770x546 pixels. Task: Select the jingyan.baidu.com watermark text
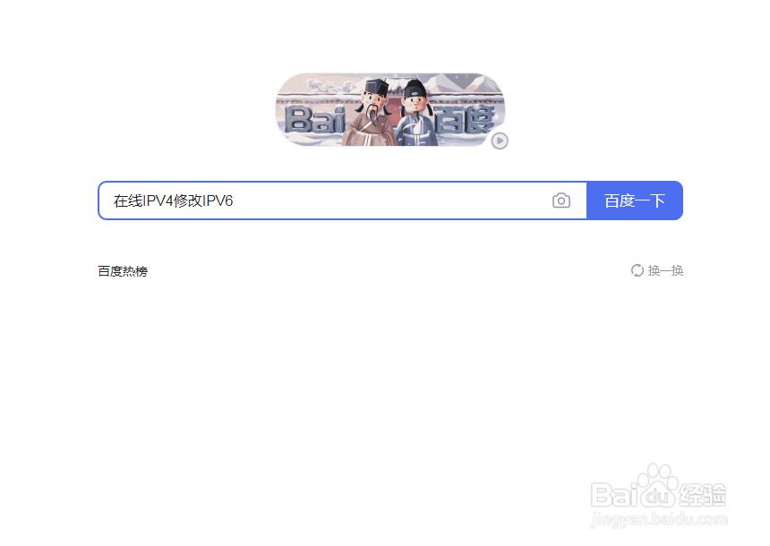[659, 519]
